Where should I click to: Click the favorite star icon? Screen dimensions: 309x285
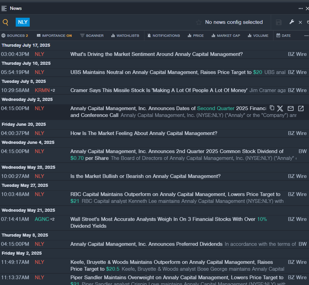(x=199, y=22)
